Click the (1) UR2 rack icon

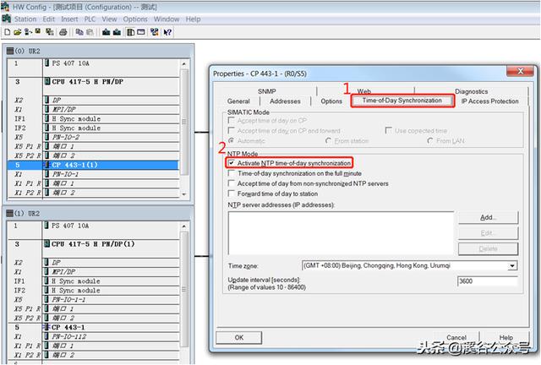click(9, 214)
